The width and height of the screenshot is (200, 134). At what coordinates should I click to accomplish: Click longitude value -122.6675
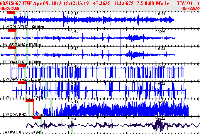123,3
